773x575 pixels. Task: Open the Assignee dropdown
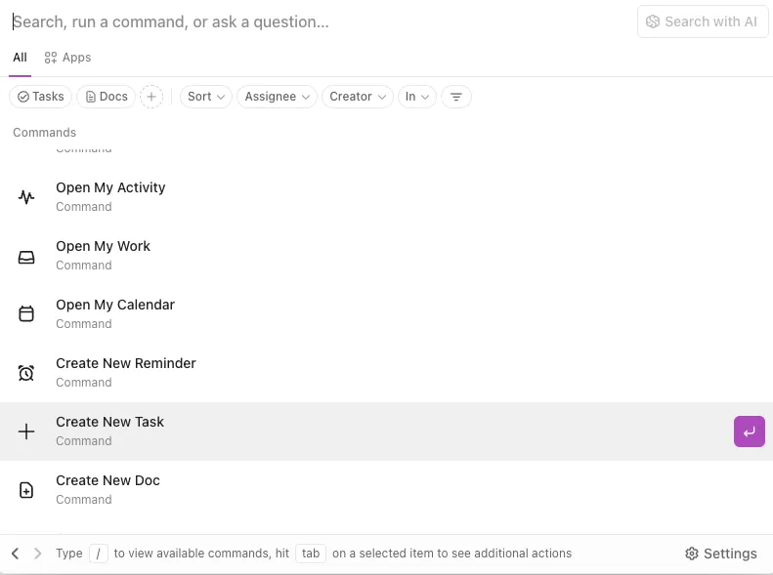[x=278, y=97]
